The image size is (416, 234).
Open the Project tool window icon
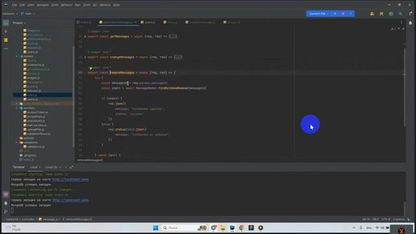tap(6, 23)
